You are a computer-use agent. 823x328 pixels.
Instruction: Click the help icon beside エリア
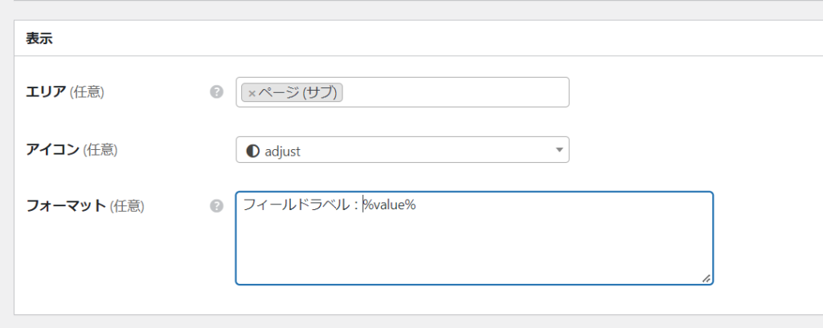(216, 92)
